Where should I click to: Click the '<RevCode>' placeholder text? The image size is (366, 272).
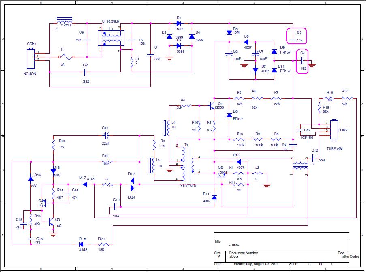[x=351, y=256]
